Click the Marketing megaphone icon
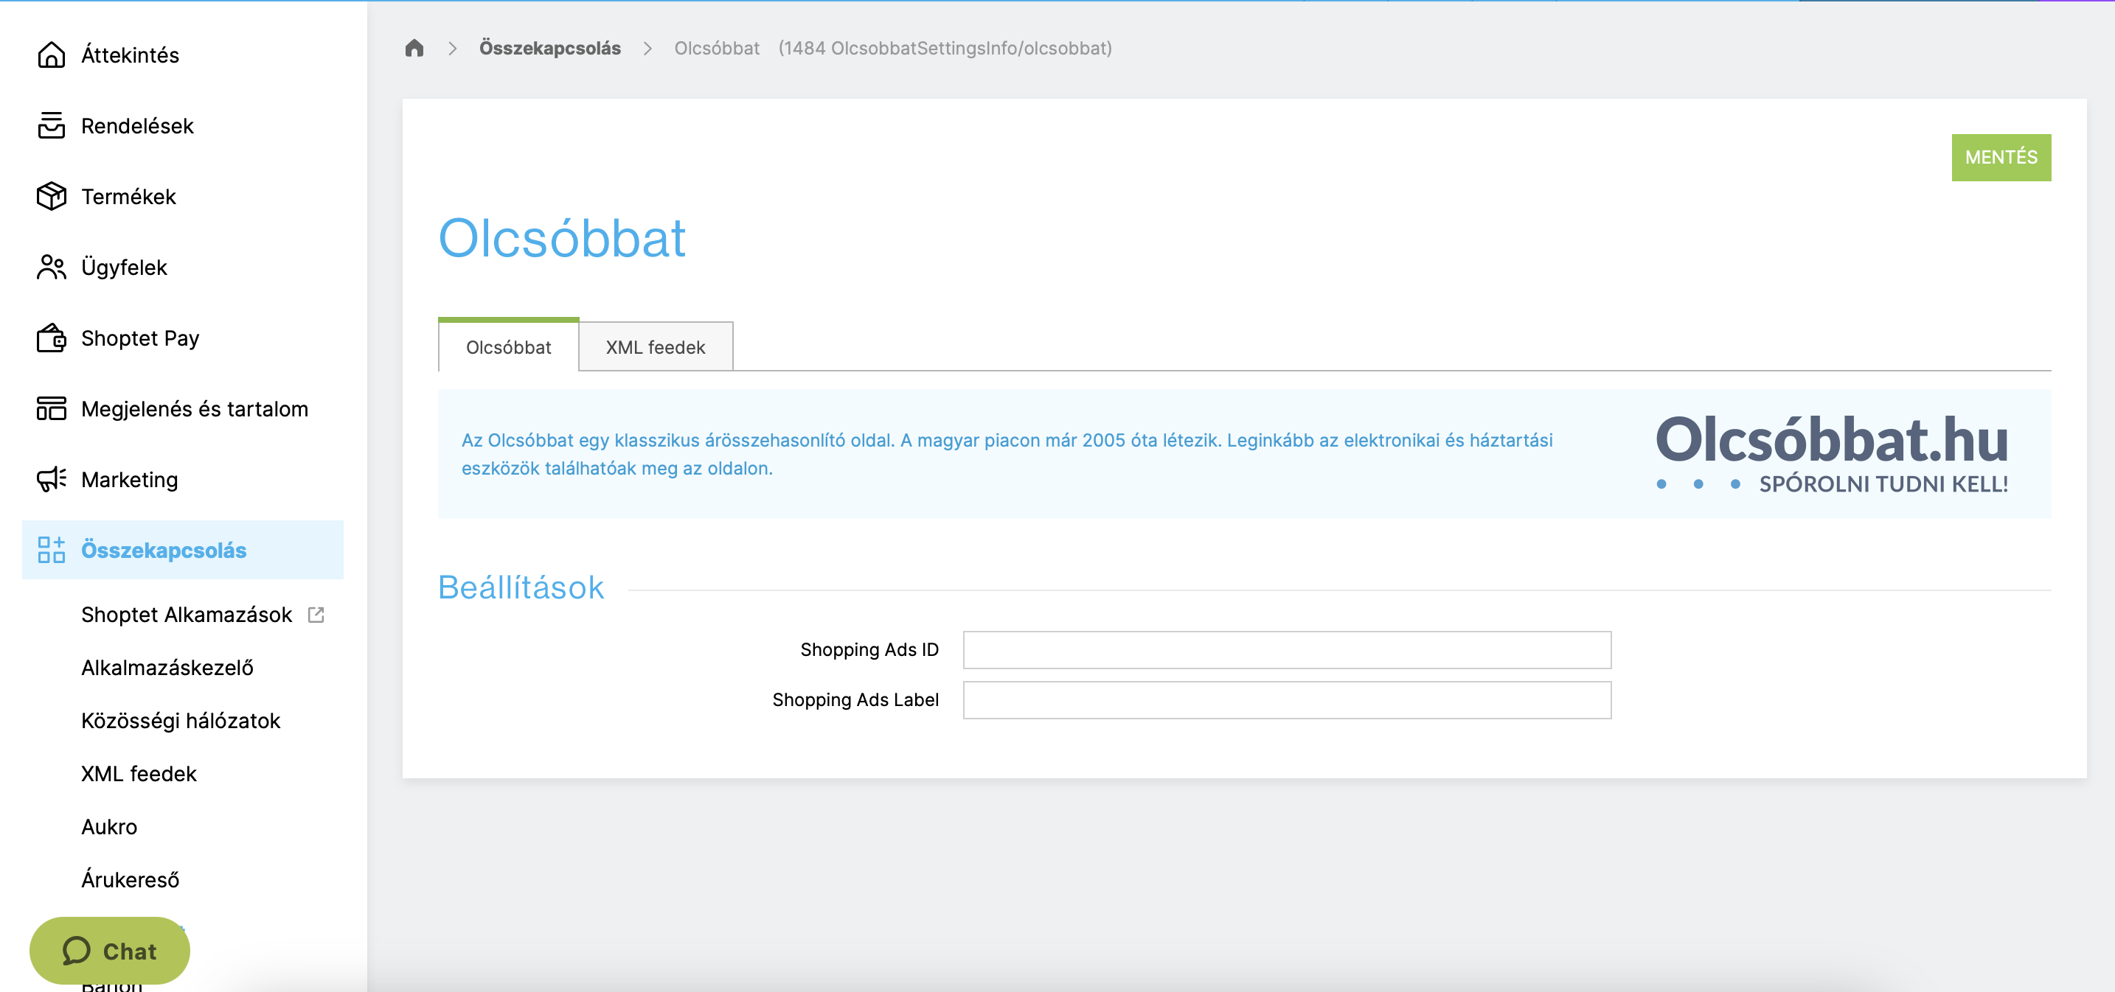This screenshot has height=992, width=2115. click(51, 479)
